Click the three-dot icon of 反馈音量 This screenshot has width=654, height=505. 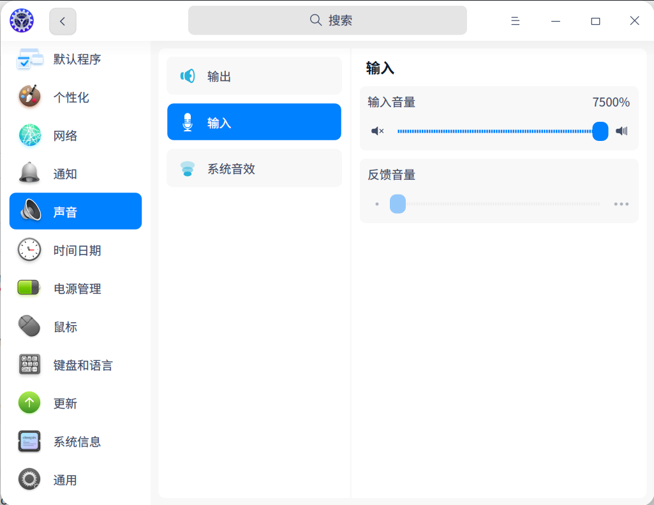point(621,204)
